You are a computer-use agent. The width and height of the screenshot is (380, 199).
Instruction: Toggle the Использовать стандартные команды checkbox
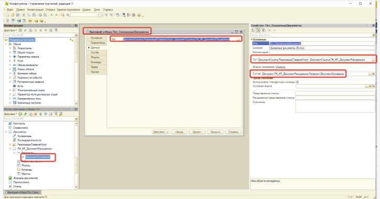point(297,82)
